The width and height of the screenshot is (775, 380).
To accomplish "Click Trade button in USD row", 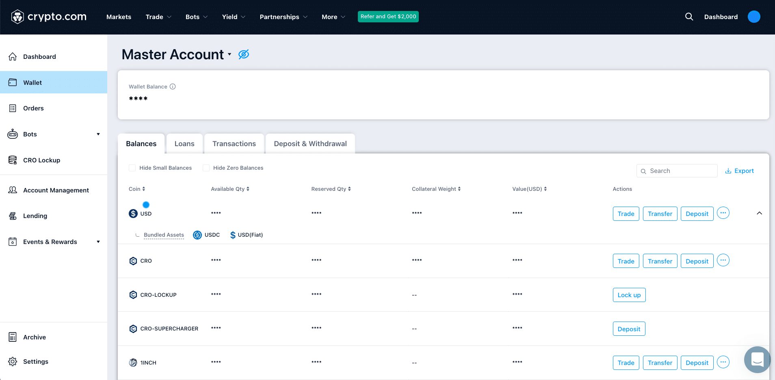I will [626, 214].
